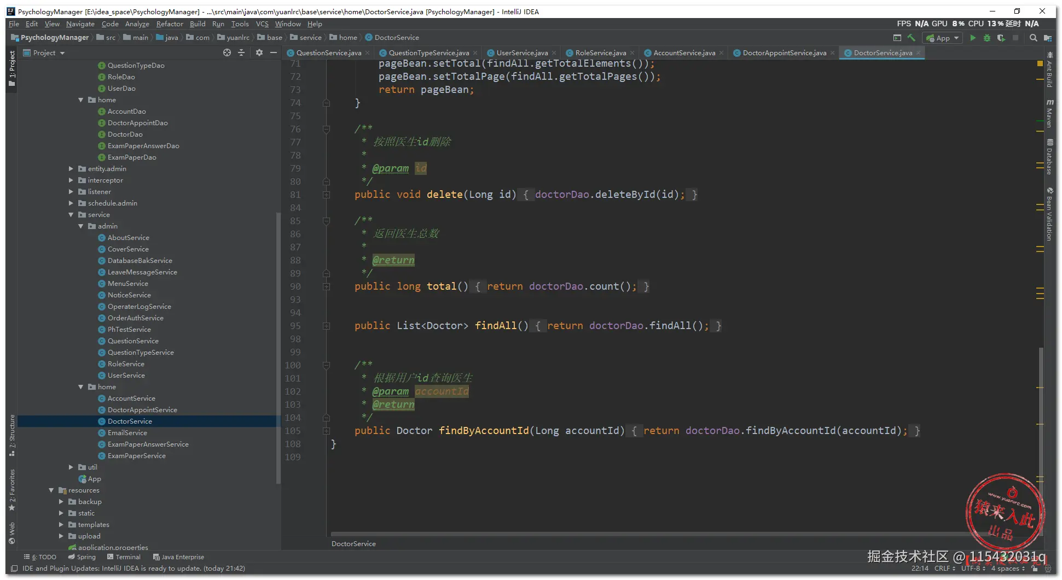Switch to DoctorAppointService.java tab

pyautogui.click(x=784, y=53)
